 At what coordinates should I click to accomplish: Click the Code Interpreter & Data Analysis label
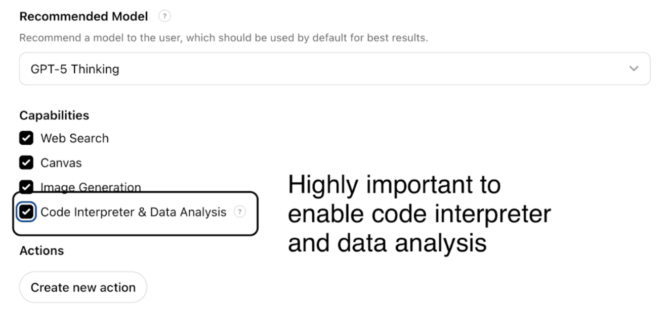click(x=133, y=212)
